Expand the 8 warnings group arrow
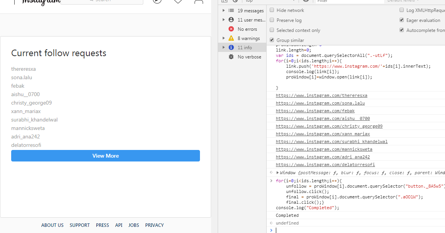The height and width of the screenshot is (233, 445). tap(223, 38)
